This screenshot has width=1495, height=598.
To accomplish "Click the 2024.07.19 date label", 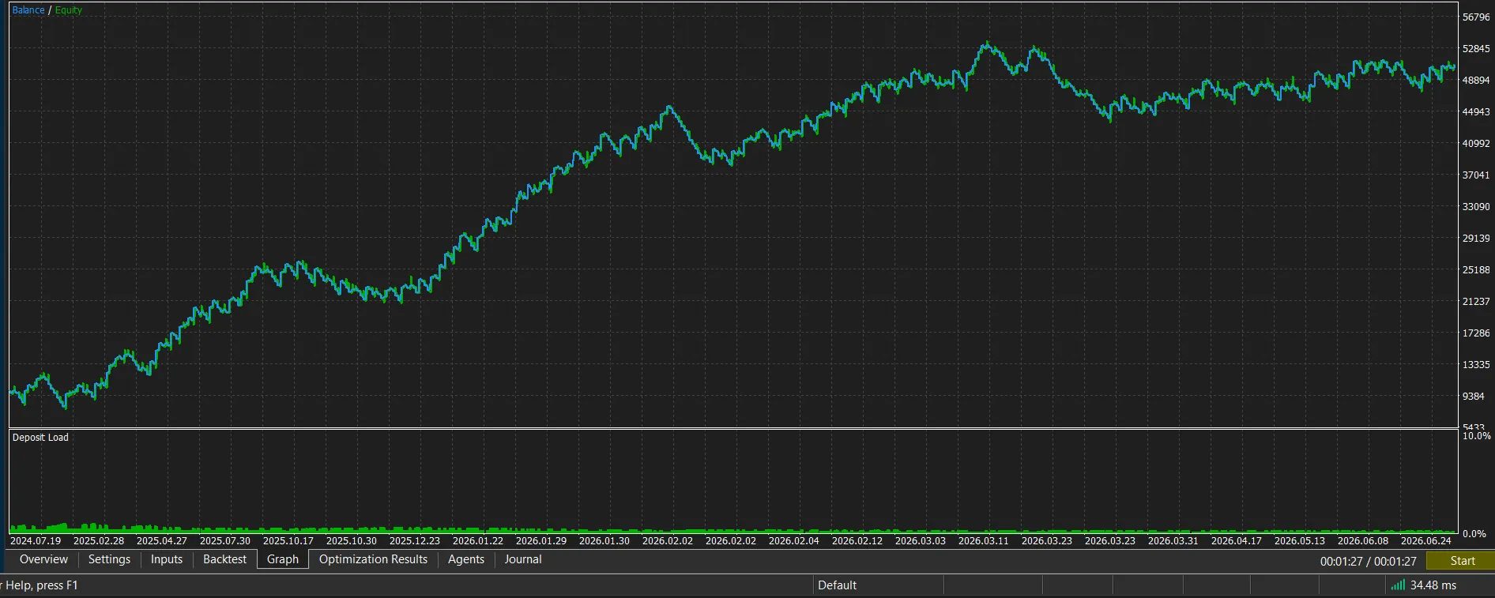I will click(36, 541).
